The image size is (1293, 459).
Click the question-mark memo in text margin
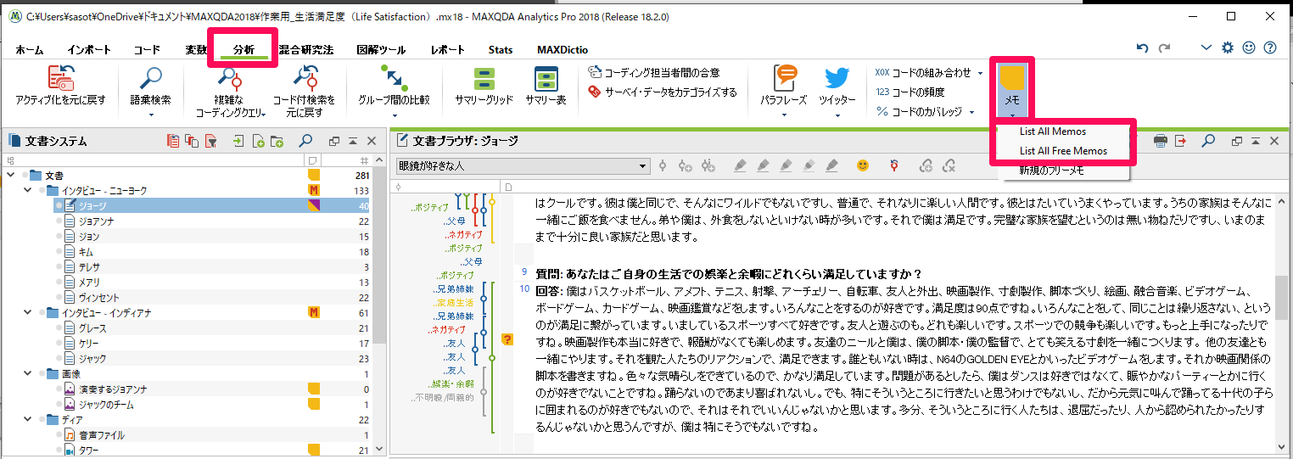click(508, 340)
